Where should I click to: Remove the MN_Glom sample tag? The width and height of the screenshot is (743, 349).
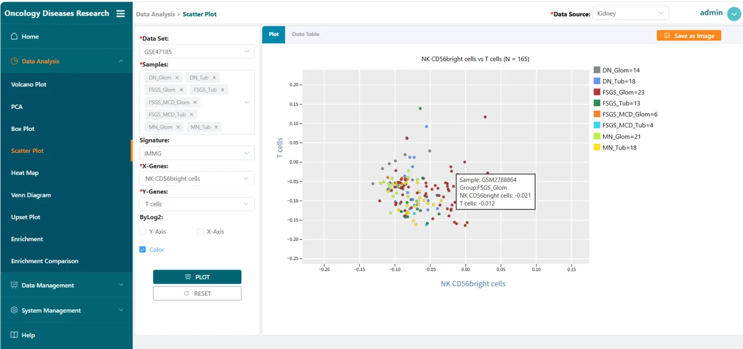178,127
